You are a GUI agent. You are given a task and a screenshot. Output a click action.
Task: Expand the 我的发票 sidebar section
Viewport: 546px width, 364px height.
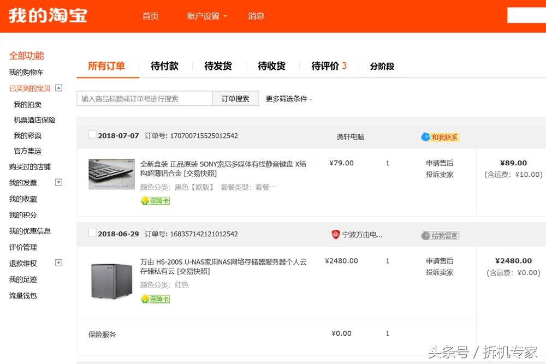click(59, 182)
